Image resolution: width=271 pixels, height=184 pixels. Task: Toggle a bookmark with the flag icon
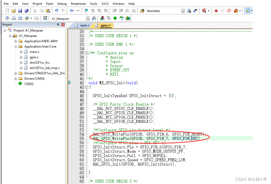[x=86, y=11]
